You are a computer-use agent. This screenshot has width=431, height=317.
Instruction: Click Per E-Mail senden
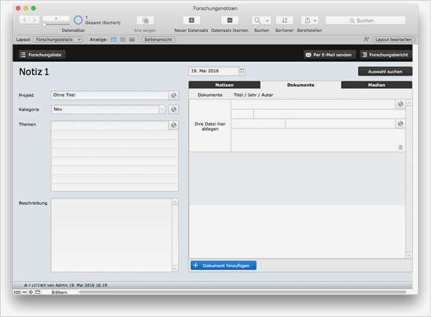click(x=329, y=55)
